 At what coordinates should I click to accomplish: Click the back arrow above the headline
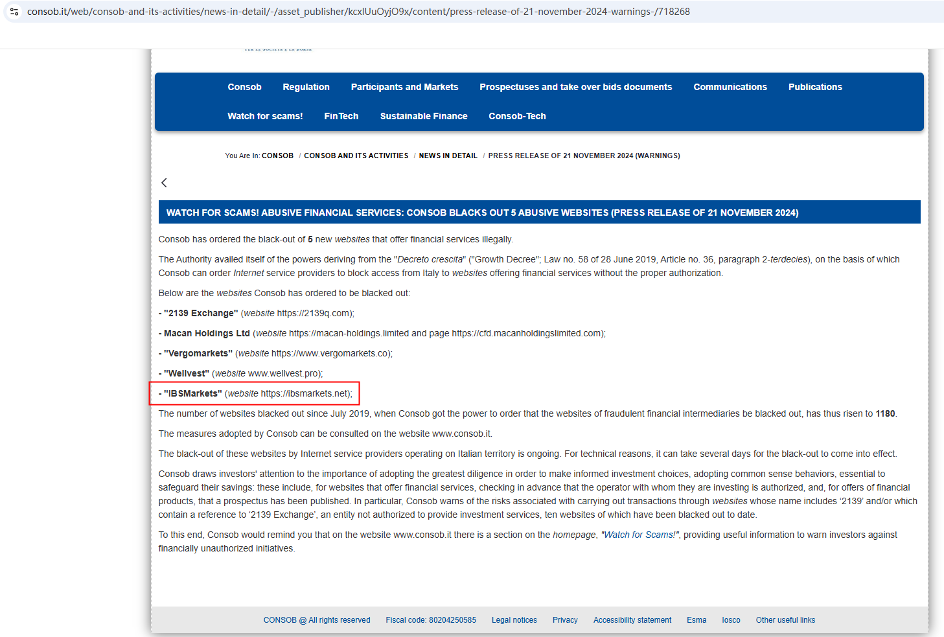[x=164, y=183]
